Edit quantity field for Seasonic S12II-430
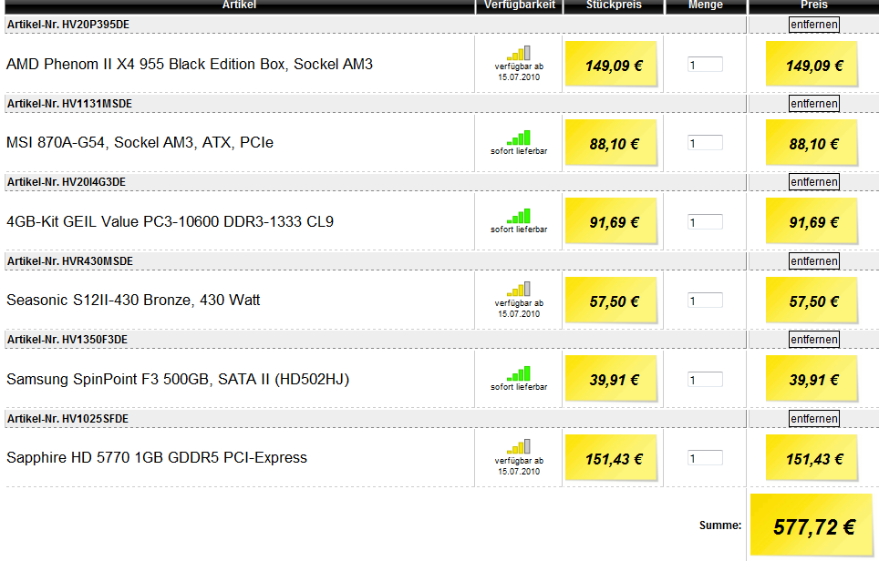The height and width of the screenshot is (561, 879). [x=705, y=301]
